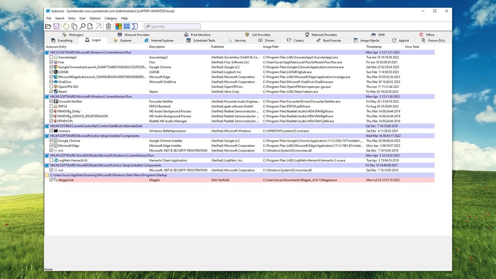The width and height of the screenshot is (496, 279).
Task: Click the Autoruns icon in the title bar
Action: pyautogui.click(x=48, y=11)
